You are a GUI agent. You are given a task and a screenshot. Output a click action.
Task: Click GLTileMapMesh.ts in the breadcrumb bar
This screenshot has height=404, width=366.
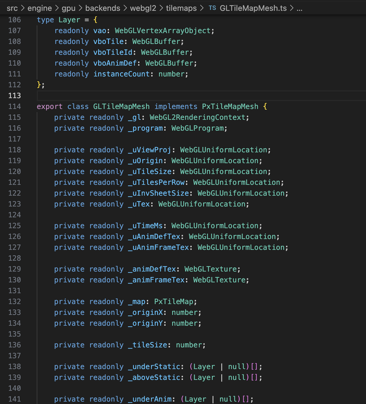point(253,8)
